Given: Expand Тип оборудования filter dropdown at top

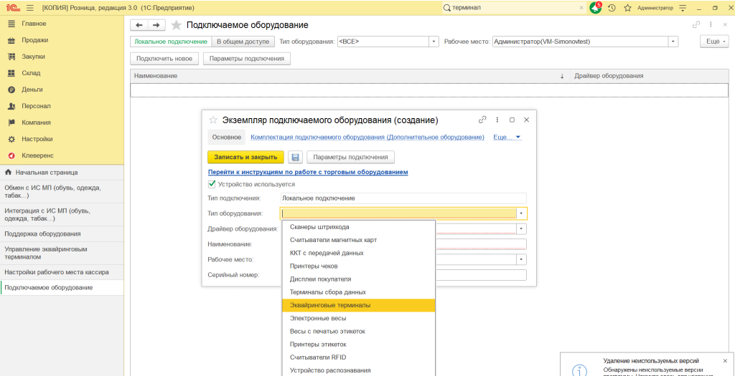Looking at the screenshot, I should (434, 42).
